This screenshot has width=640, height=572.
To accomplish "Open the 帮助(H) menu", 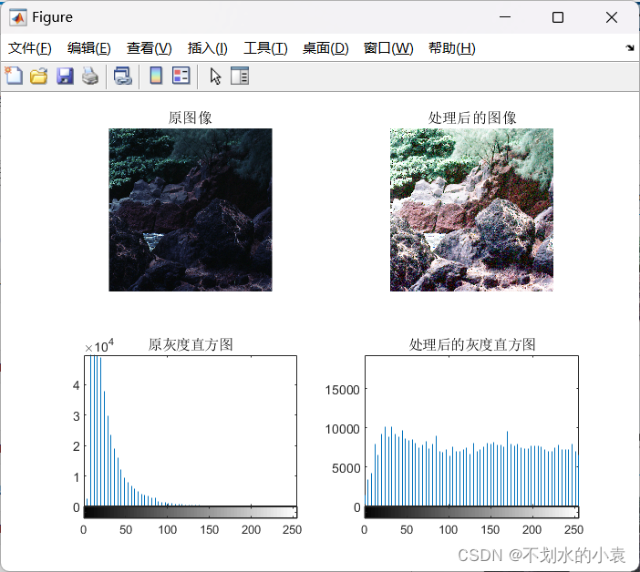I will tap(452, 48).
